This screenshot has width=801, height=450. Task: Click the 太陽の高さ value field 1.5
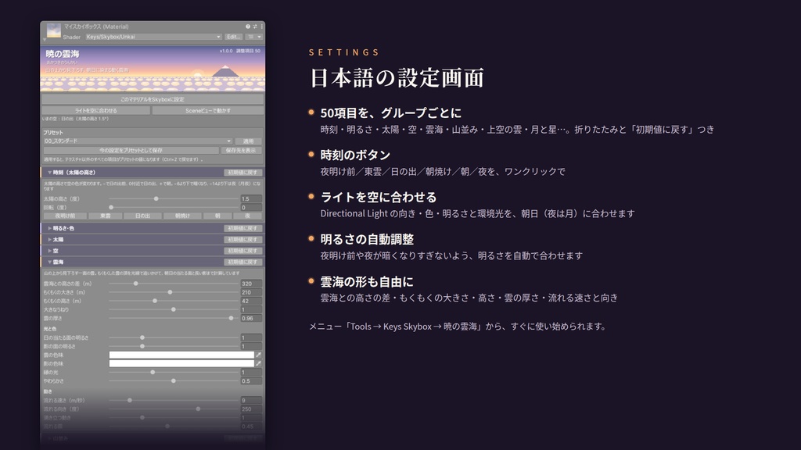(251, 199)
